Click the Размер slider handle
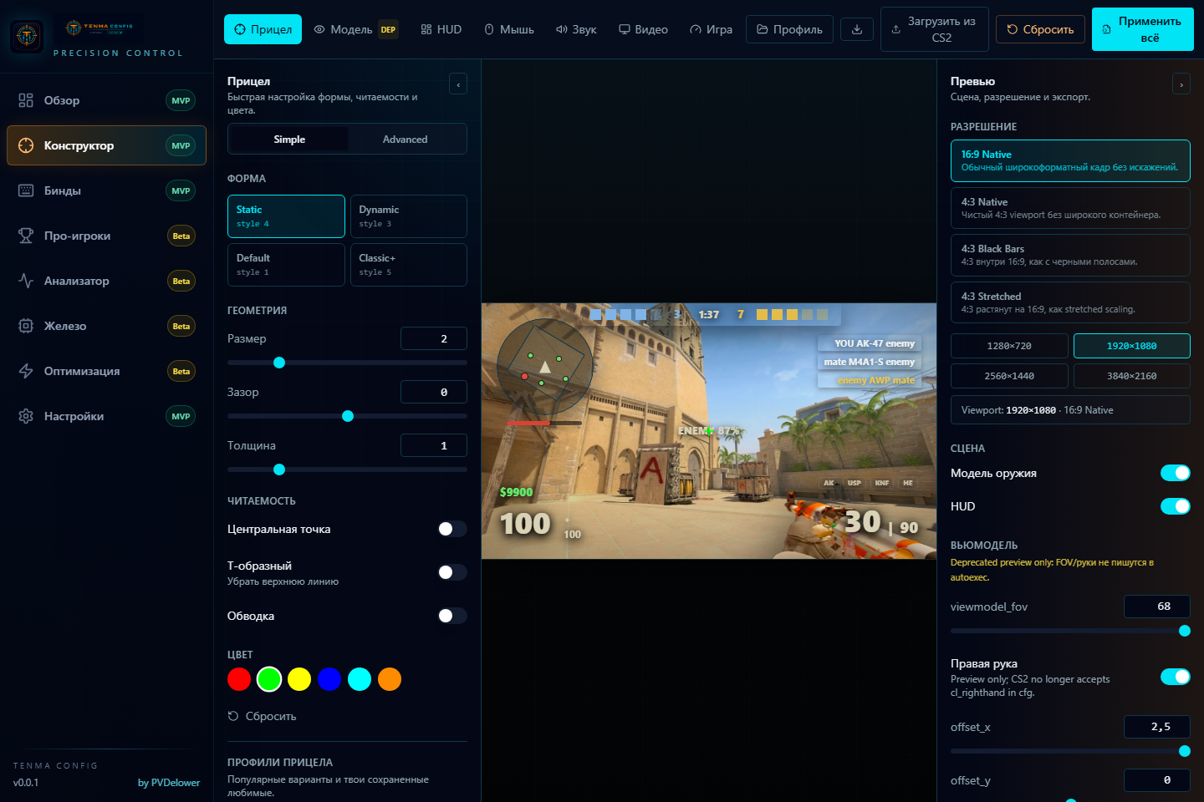 [x=279, y=363]
